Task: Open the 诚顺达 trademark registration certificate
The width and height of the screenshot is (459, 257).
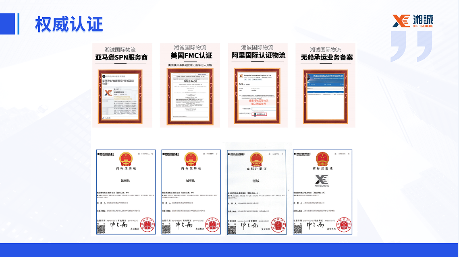Action: 126,192
